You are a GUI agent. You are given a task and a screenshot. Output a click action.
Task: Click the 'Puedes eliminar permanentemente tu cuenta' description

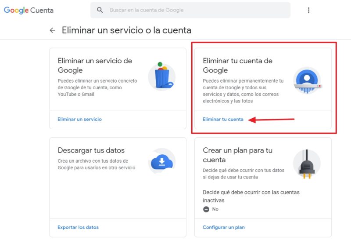pos(243,91)
